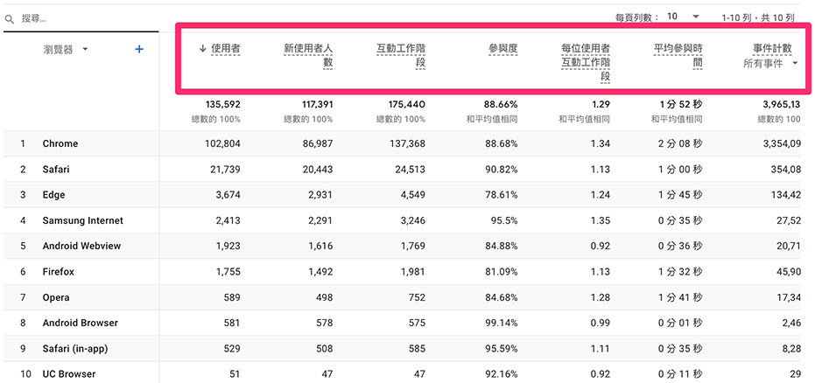Image resolution: width=815 pixels, height=383 pixels.
Task: Click Safari engagement rate 90.82%
Action: (502, 169)
